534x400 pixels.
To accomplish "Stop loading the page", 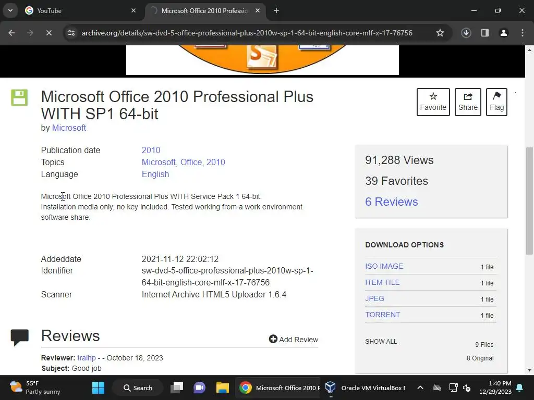I will point(48,33).
